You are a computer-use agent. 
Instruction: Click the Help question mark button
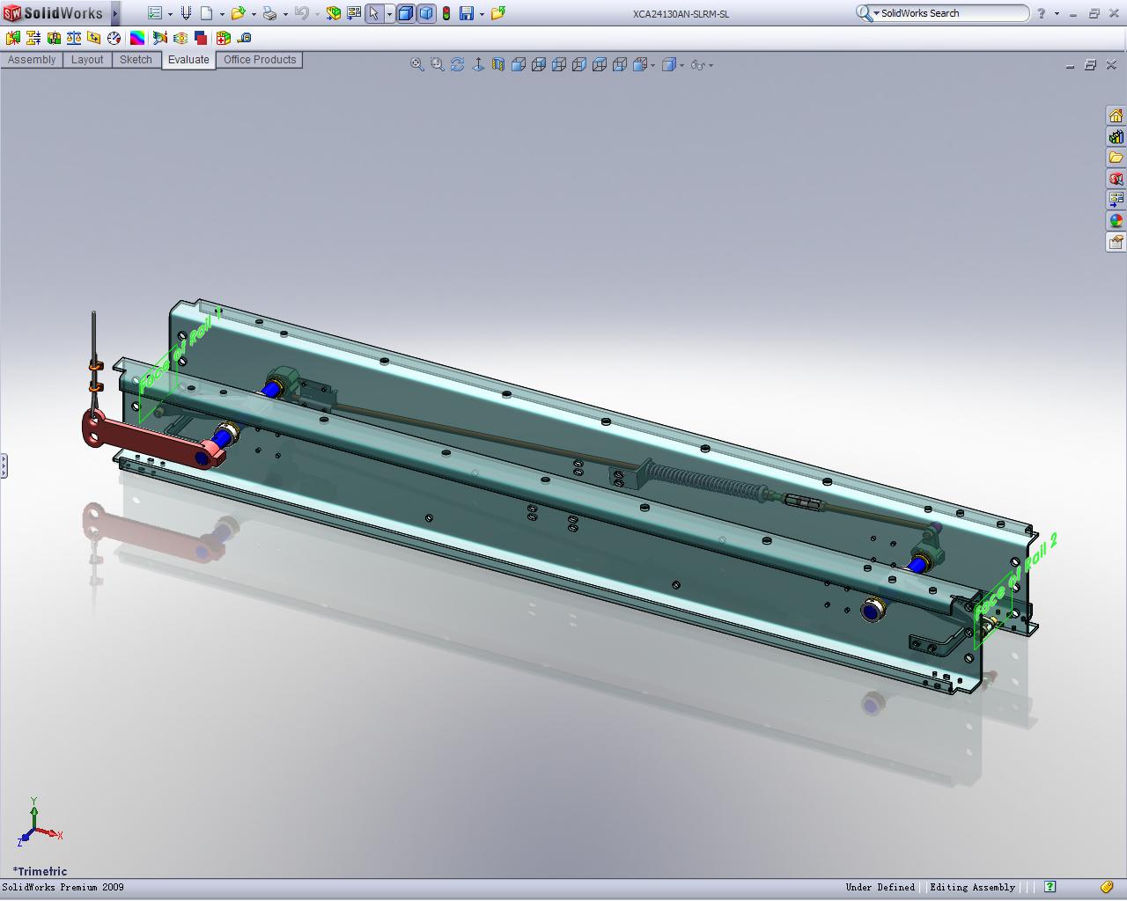tap(1041, 13)
